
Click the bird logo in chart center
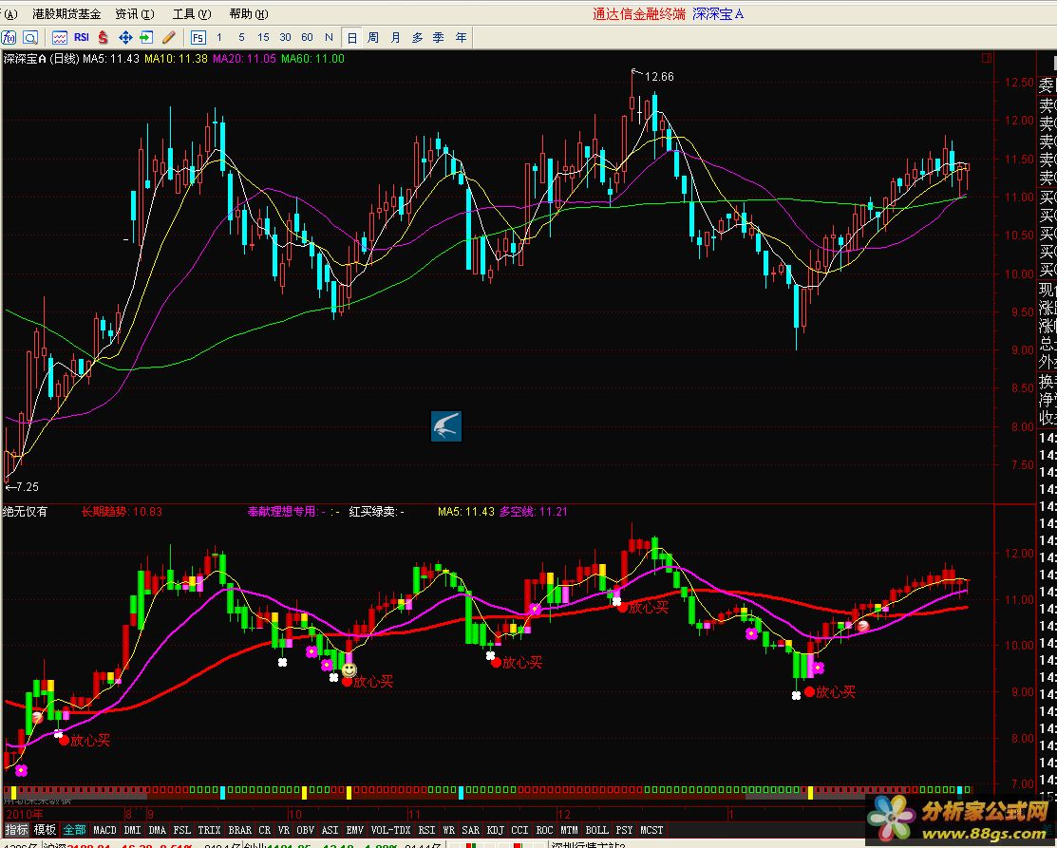(x=445, y=426)
